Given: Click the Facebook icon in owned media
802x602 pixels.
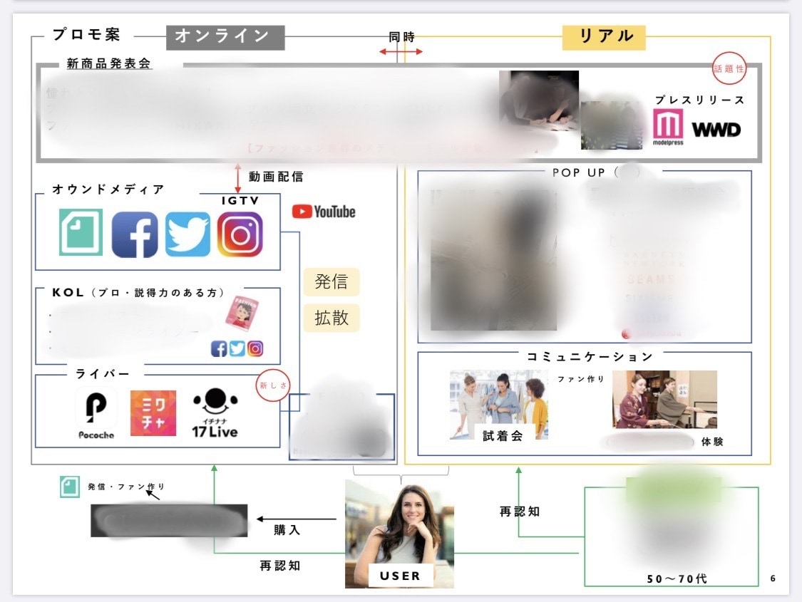Looking at the screenshot, I should (x=135, y=234).
